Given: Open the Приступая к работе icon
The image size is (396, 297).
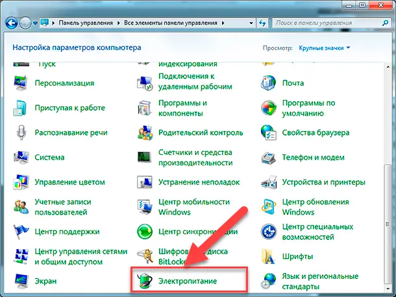Looking at the screenshot, I should tap(20, 108).
